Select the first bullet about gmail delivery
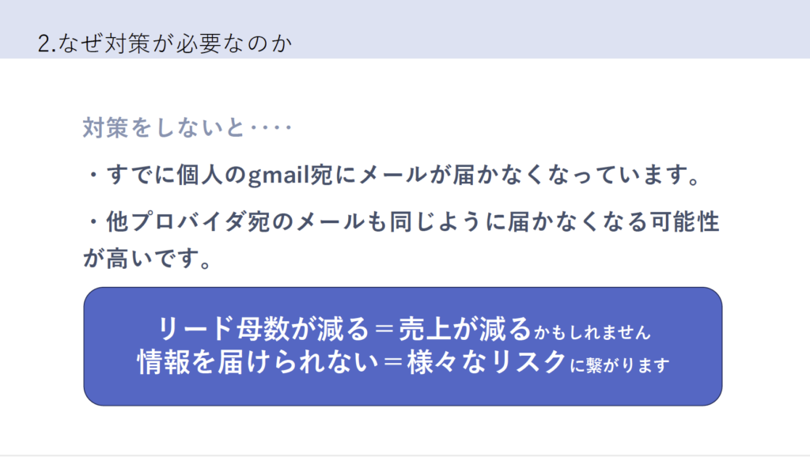This screenshot has width=810, height=457. pos(392,175)
